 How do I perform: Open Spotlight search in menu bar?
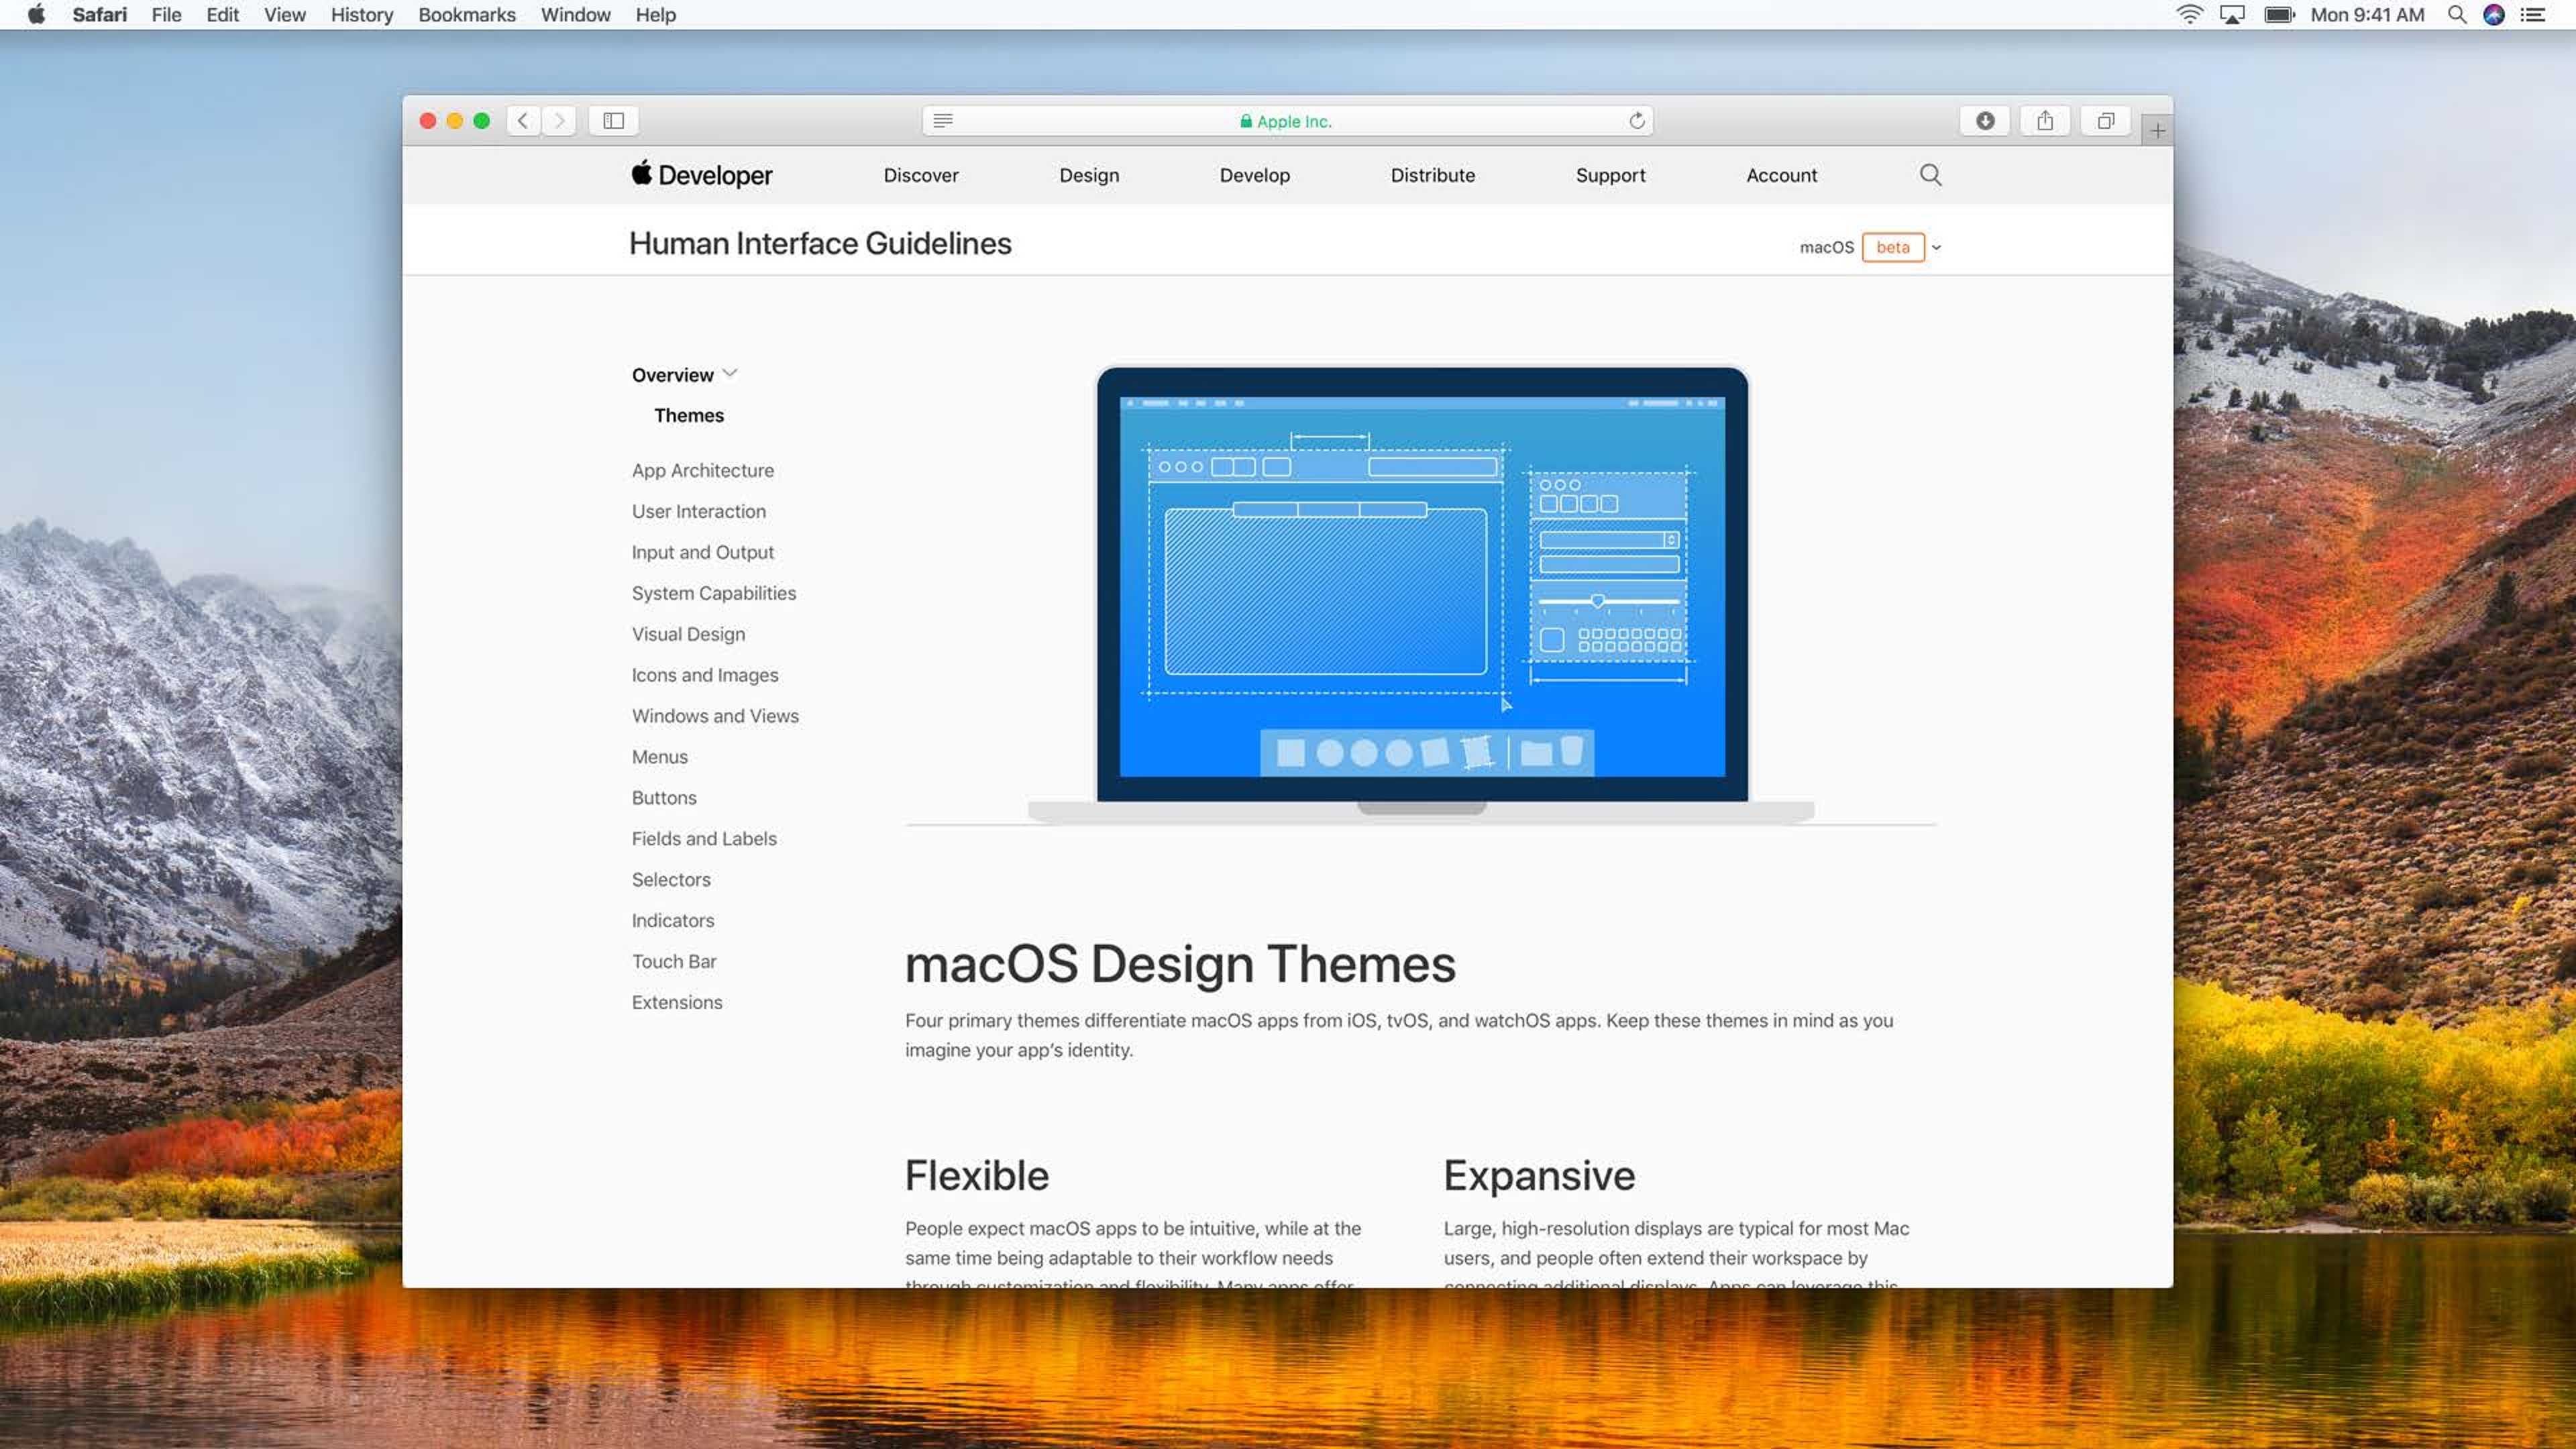(x=2456, y=15)
